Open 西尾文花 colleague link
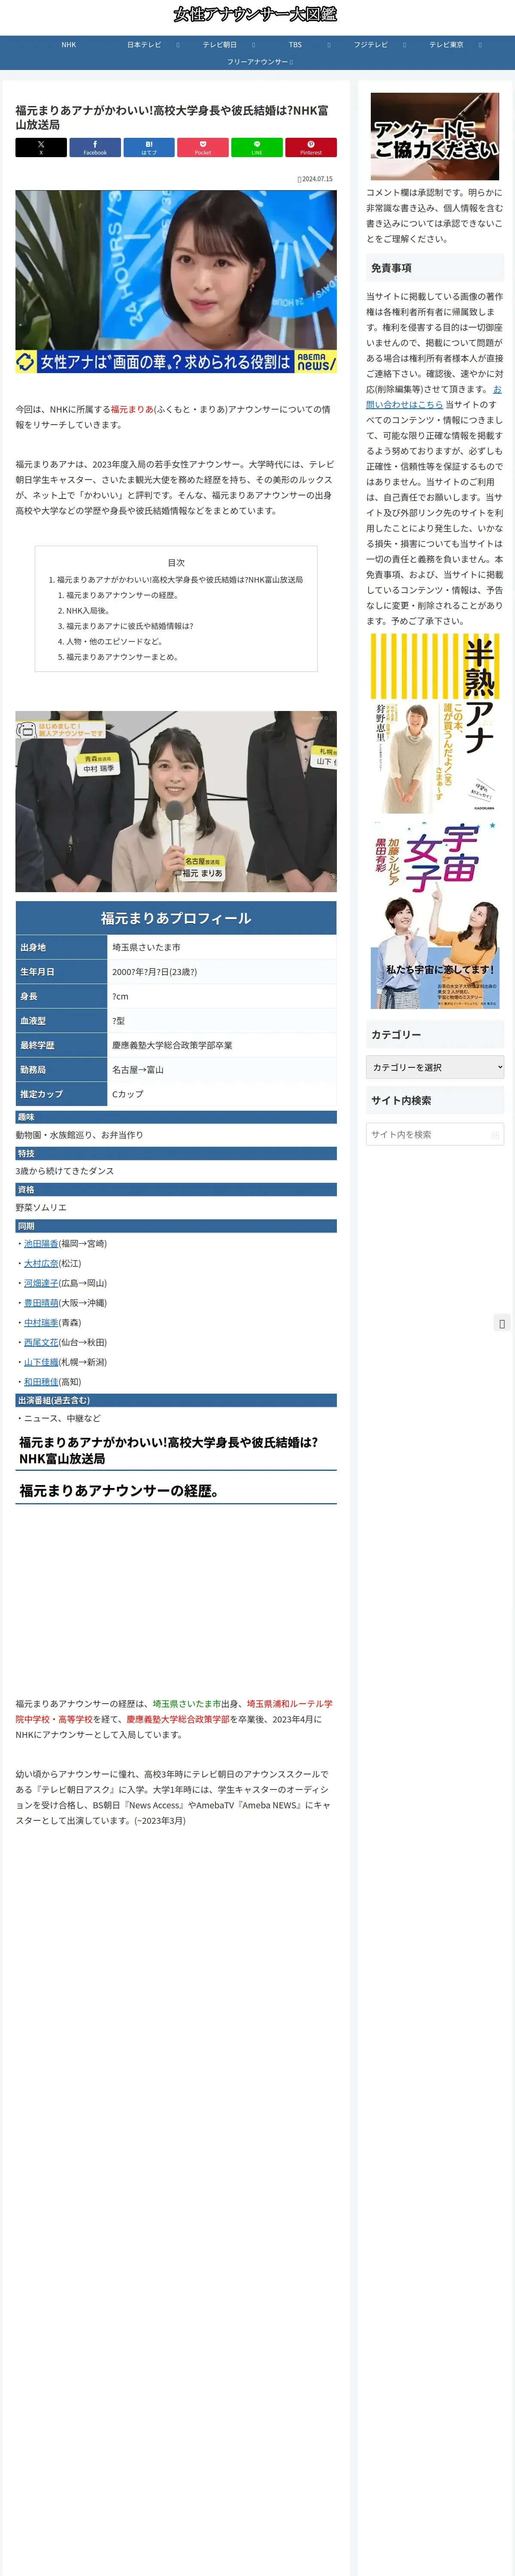This screenshot has height=2576, width=515. point(41,1342)
